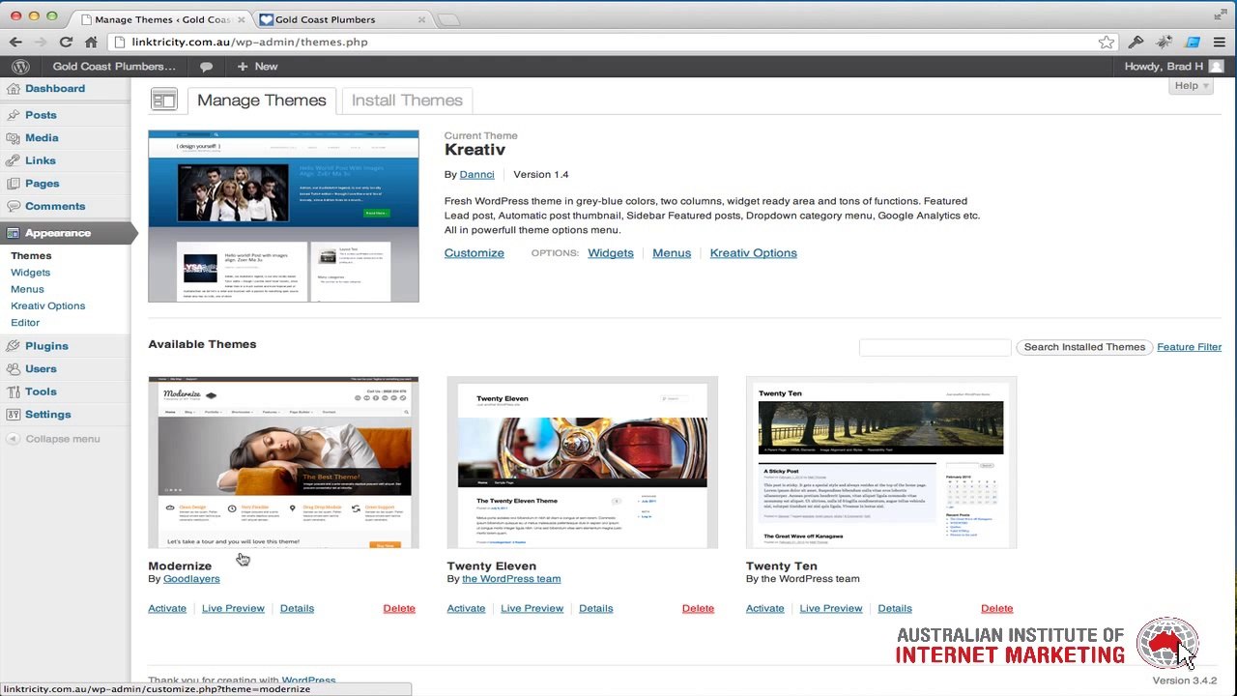Click the Twenty Ten theme thumbnail

pyautogui.click(x=881, y=463)
